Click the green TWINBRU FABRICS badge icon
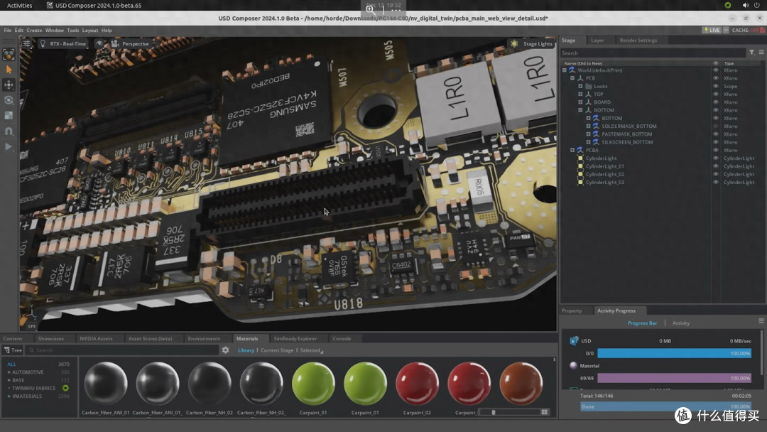 point(65,388)
